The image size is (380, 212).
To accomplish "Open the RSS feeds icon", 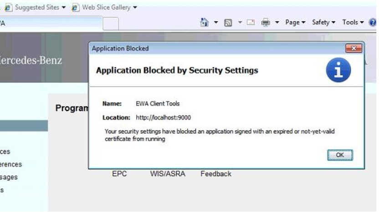I will [x=228, y=23].
